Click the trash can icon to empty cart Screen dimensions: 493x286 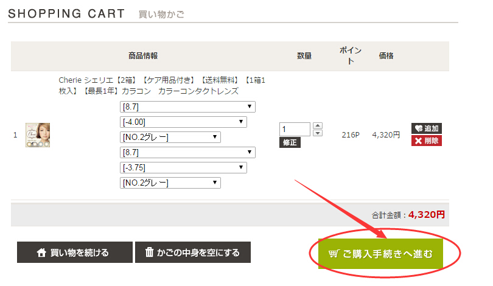click(149, 253)
